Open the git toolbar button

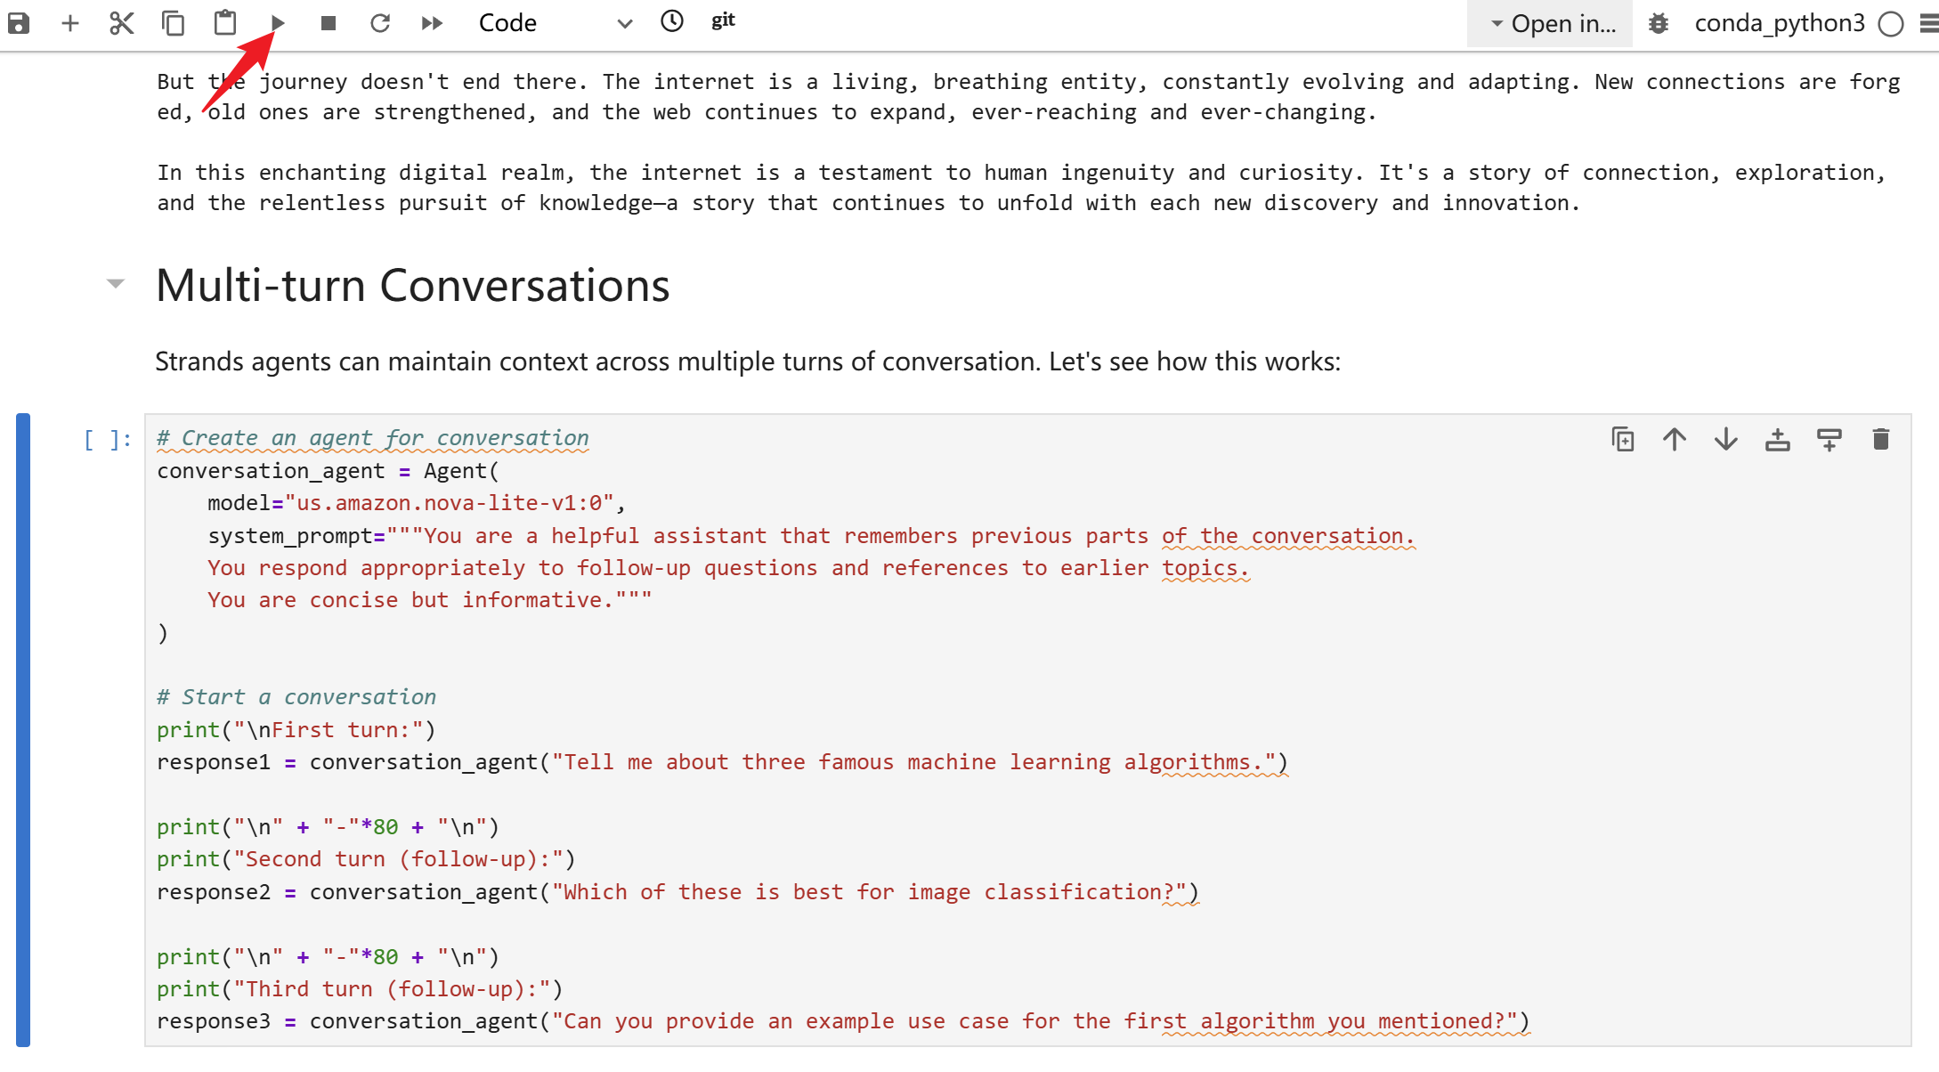[x=723, y=20]
